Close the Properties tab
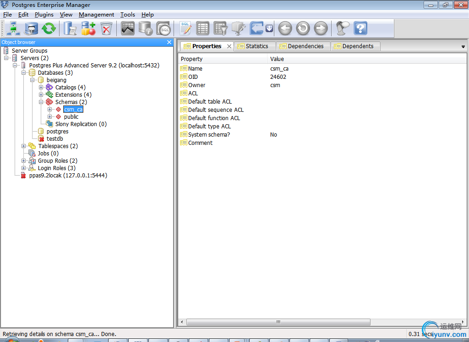Viewport: 469px width, 342px height. tap(229, 46)
